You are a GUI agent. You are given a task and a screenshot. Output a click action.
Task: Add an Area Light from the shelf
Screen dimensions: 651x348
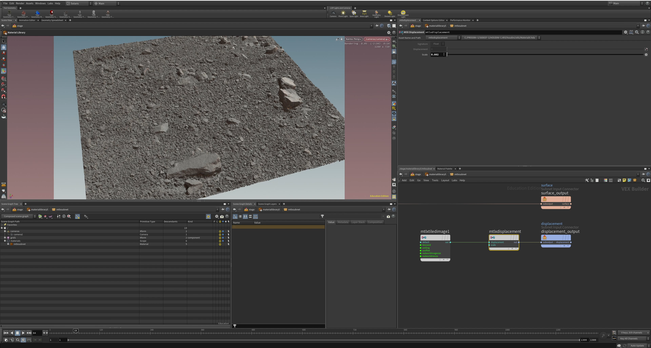pyautogui.click(x=364, y=14)
